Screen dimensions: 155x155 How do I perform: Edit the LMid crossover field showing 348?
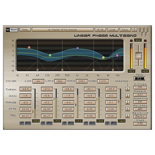(60, 81)
